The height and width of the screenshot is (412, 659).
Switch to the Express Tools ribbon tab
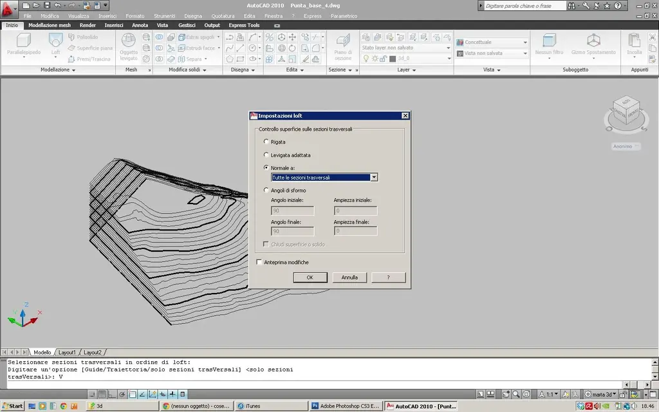pyautogui.click(x=244, y=25)
